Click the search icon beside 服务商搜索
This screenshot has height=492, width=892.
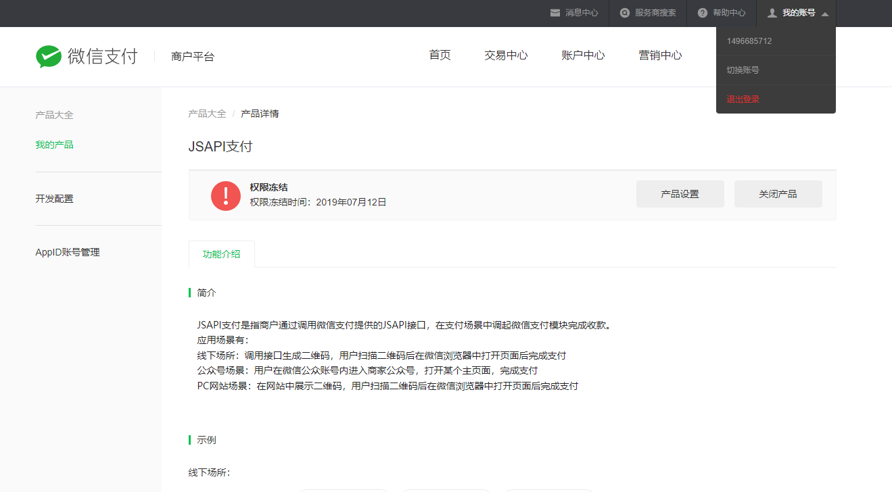[x=625, y=13]
